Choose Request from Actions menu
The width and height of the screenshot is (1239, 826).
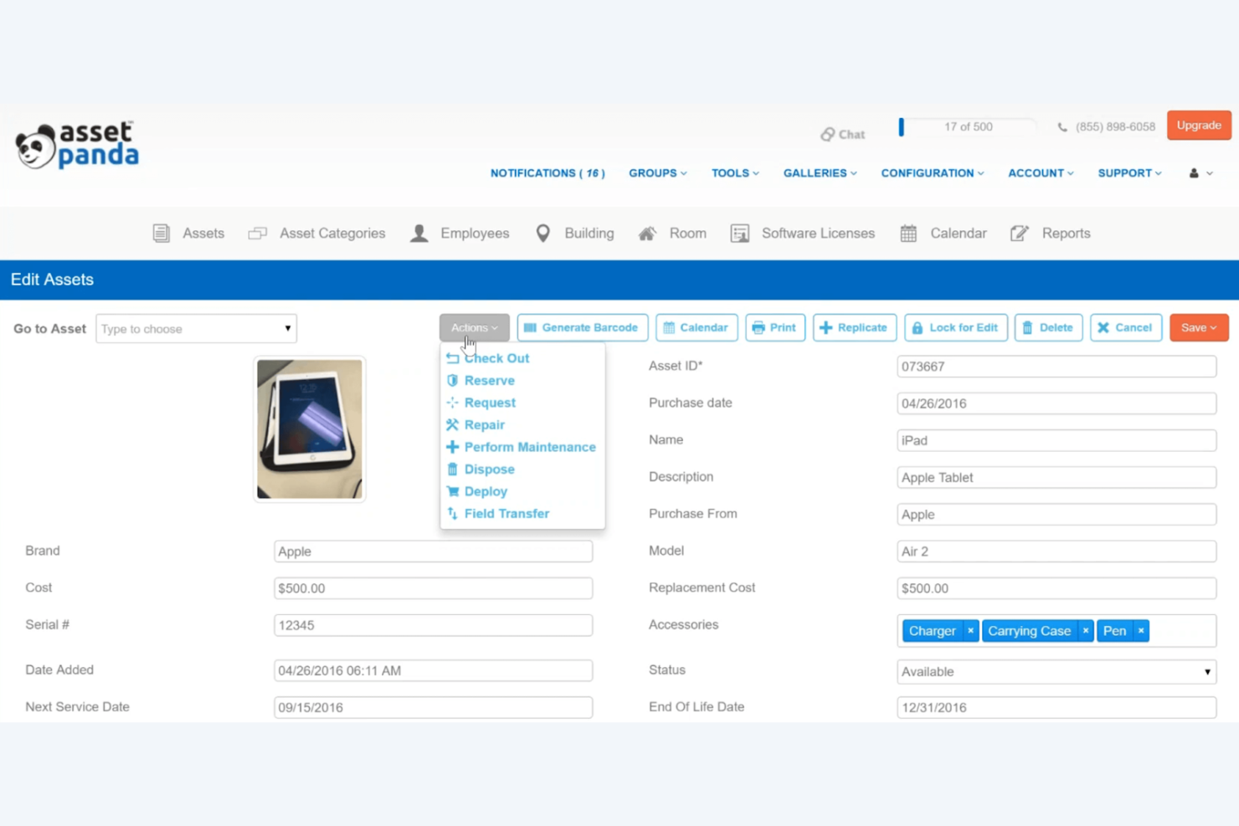(490, 403)
